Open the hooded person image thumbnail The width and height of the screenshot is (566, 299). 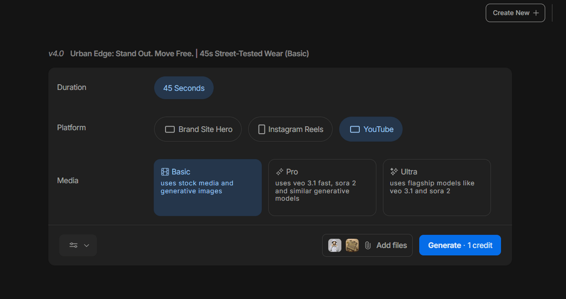(x=335, y=245)
